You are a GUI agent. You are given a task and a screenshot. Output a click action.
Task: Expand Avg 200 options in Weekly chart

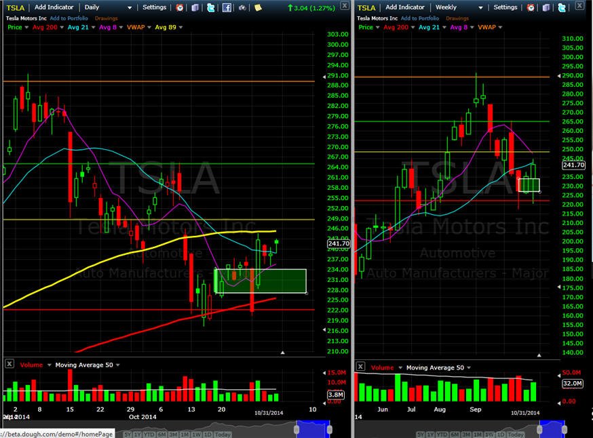pyautogui.click(x=413, y=27)
